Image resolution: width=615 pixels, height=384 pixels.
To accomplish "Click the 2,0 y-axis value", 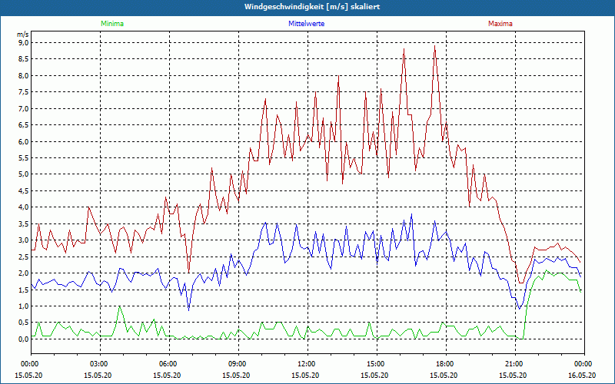I will (x=25, y=273).
